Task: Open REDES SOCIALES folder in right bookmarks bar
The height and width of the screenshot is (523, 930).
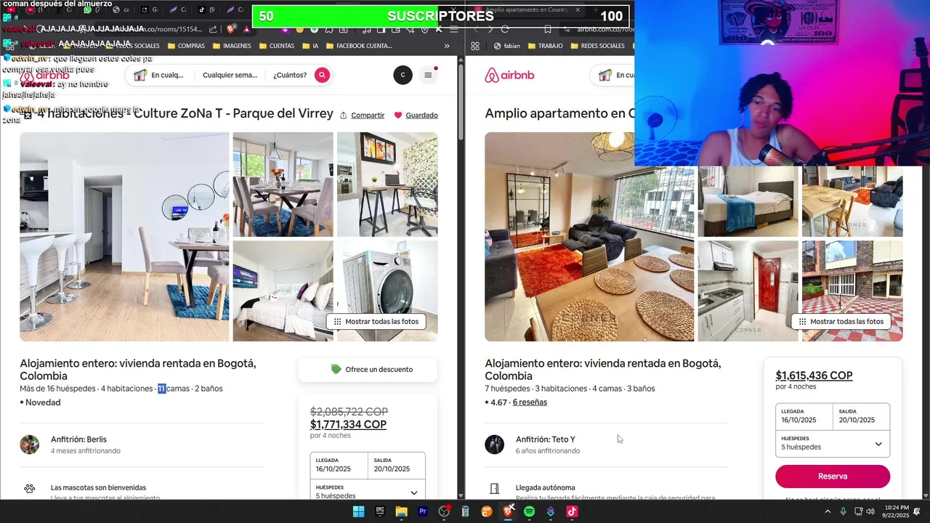Action: pyautogui.click(x=598, y=46)
